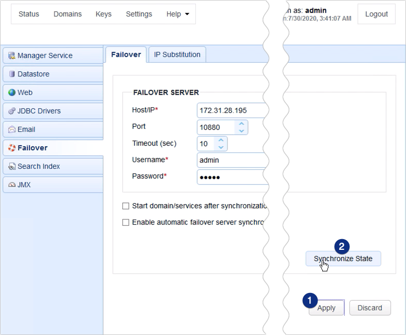Toggle Enable automatic failover server synchronization checkbox
The width and height of the screenshot is (406, 335).
coord(126,223)
